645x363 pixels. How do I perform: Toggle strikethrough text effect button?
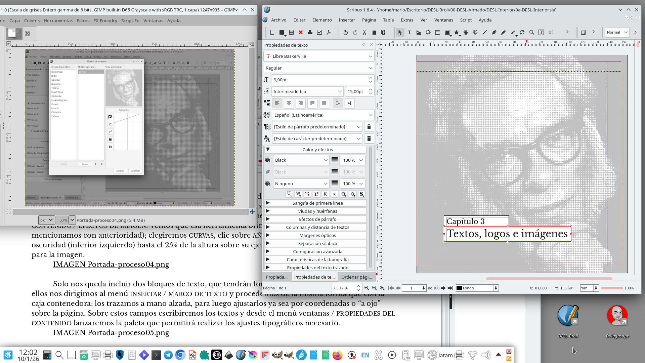click(344, 194)
